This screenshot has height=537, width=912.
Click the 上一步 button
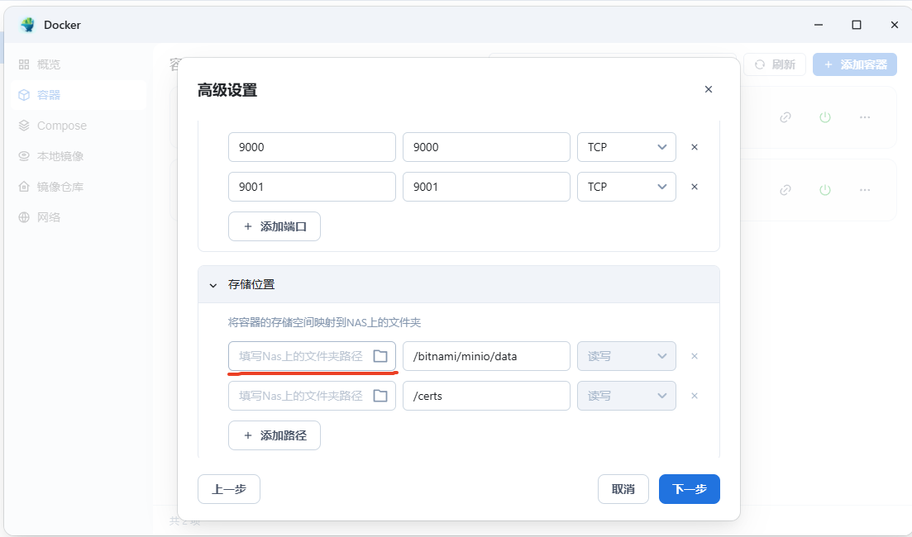pos(229,489)
